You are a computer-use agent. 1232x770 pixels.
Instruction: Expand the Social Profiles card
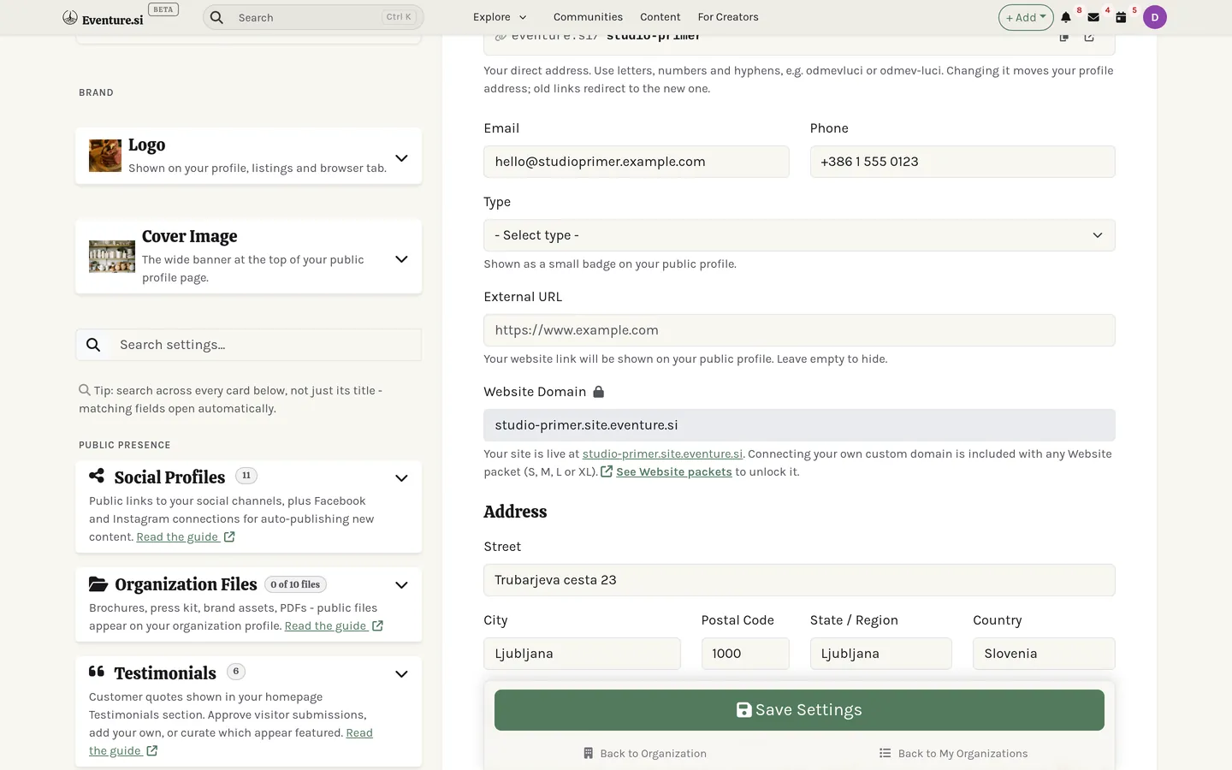tap(401, 478)
